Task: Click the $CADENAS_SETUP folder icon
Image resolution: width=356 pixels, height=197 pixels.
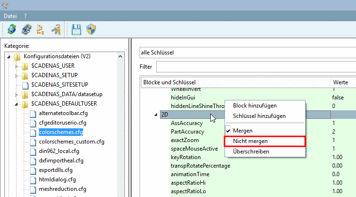Action: pyautogui.click(x=25, y=76)
